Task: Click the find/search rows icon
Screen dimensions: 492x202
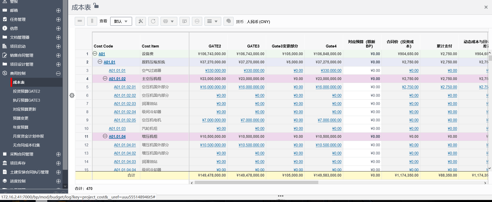Action: pos(184,21)
